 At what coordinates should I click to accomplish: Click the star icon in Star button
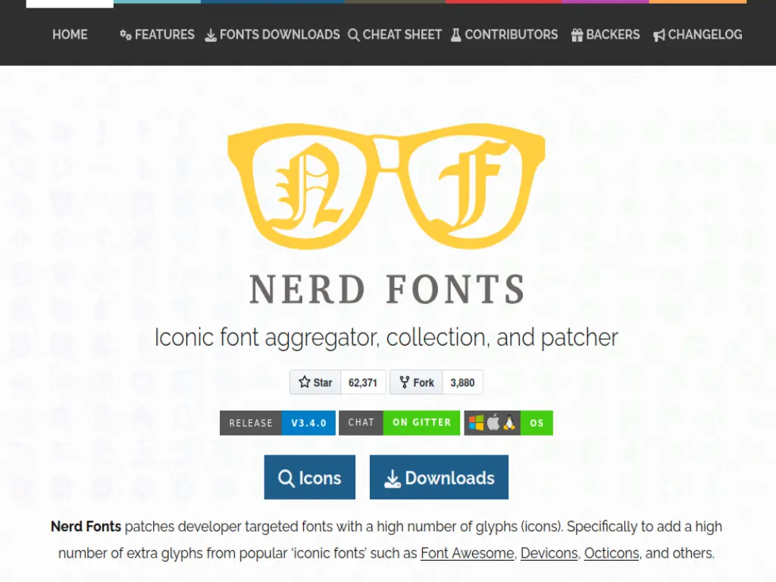click(x=305, y=382)
